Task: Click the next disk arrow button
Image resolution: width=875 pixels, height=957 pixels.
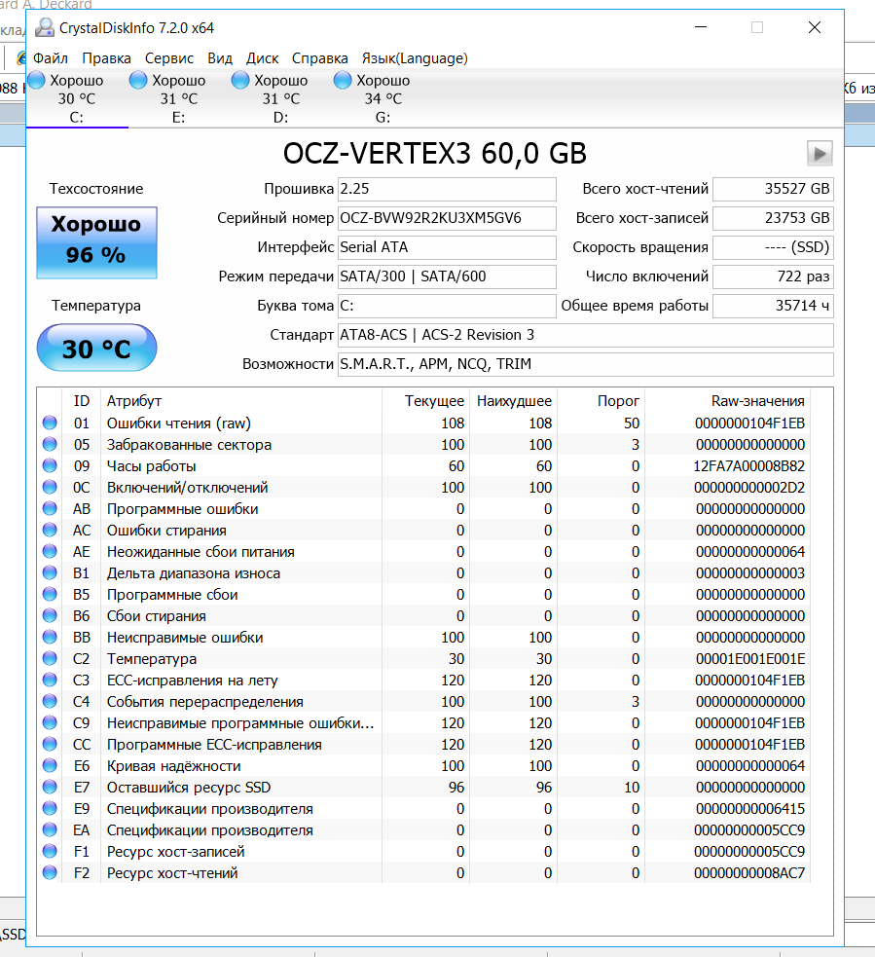Action: [820, 153]
